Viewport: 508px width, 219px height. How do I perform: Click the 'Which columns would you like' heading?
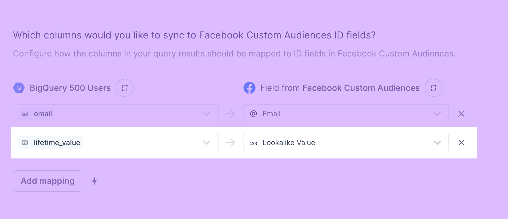click(194, 35)
